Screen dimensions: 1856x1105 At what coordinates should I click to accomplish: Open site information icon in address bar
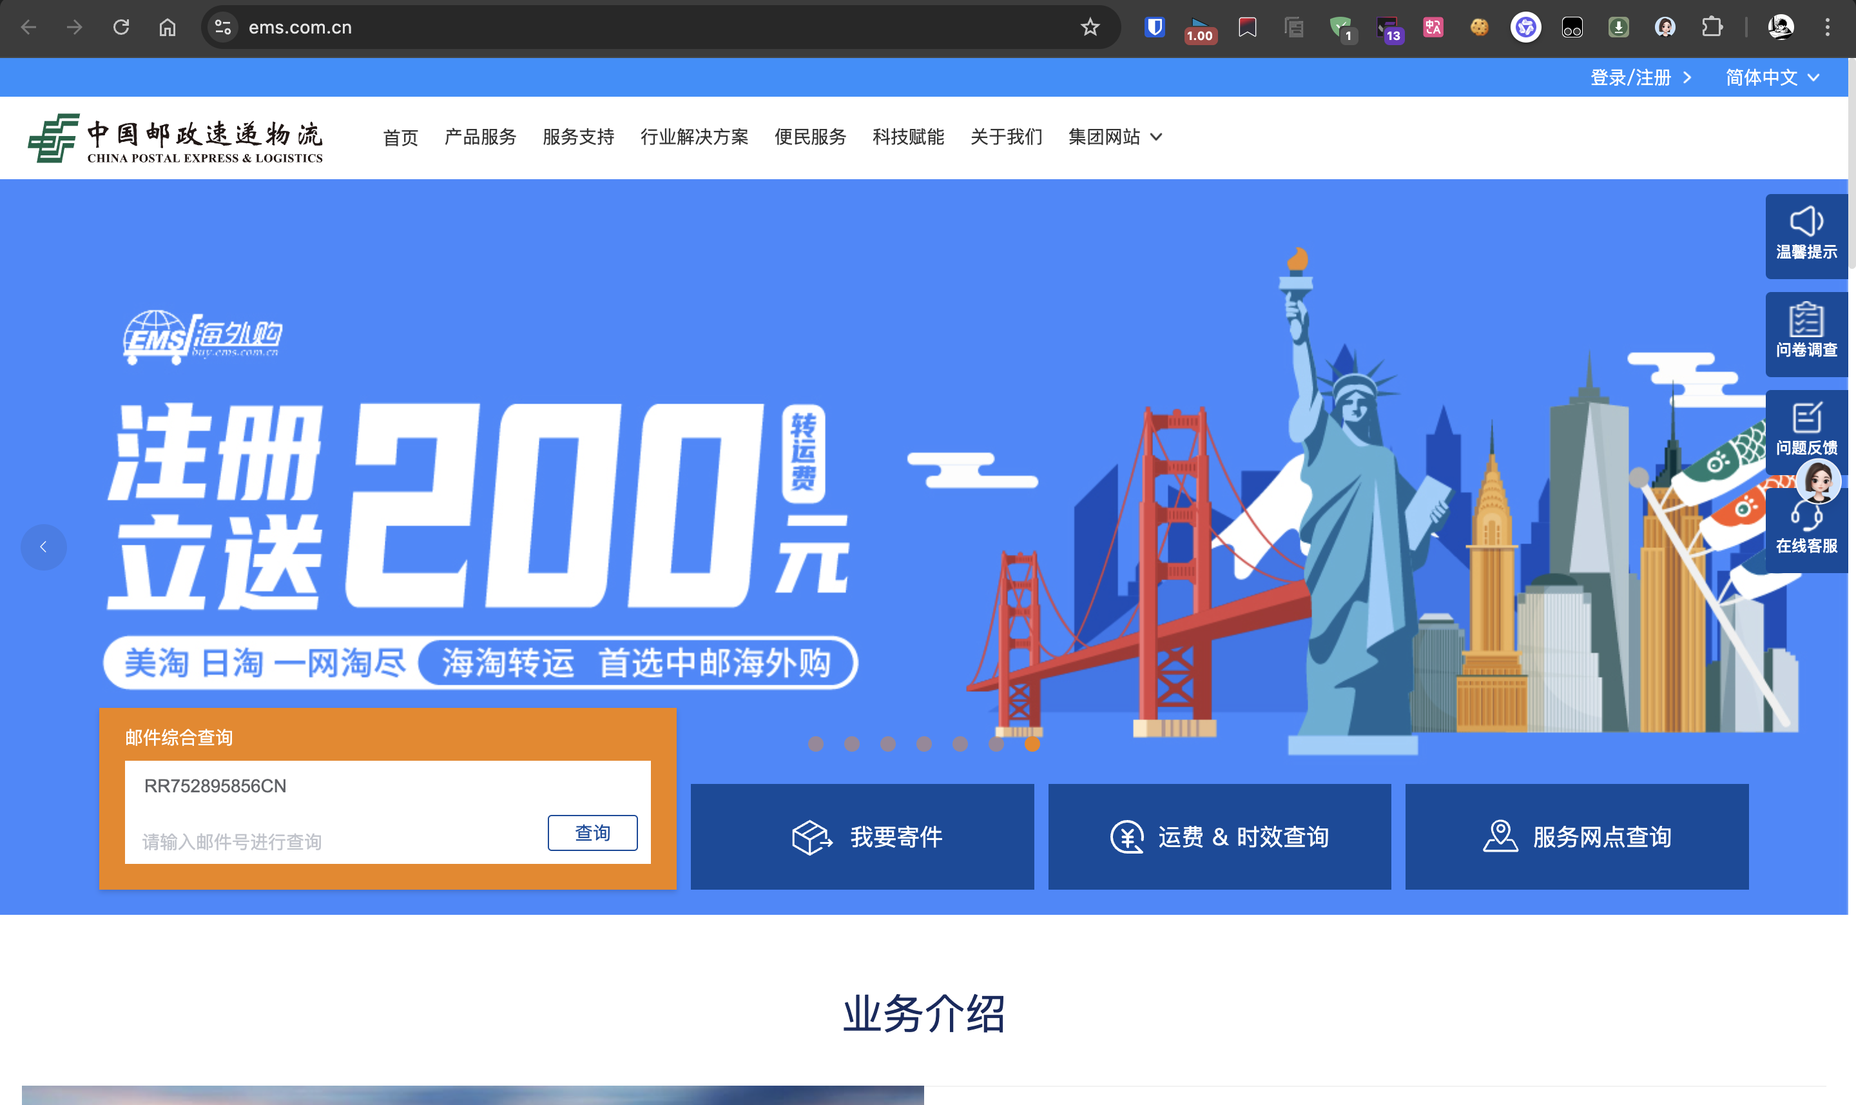[x=222, y=28]
